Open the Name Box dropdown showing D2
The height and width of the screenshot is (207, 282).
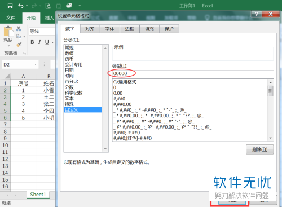coord(36,64)
